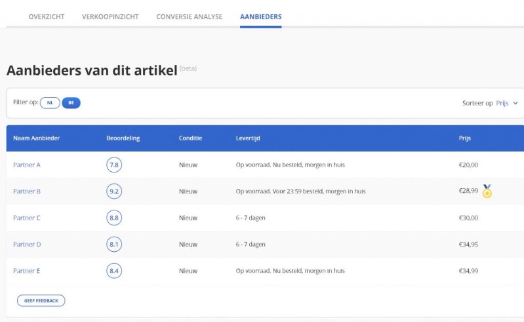The image size is (524, 322).
Task: Visit the Partner C seller link
Action: pos(27,218)
